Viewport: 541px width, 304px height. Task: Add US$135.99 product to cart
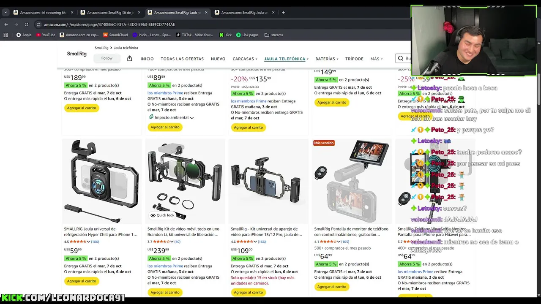tap(248, 127)
